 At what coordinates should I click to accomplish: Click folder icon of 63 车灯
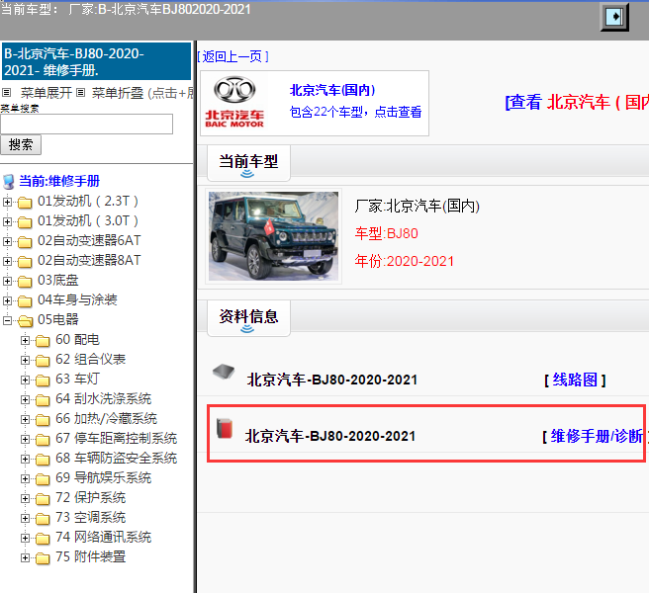coord(43,381)
